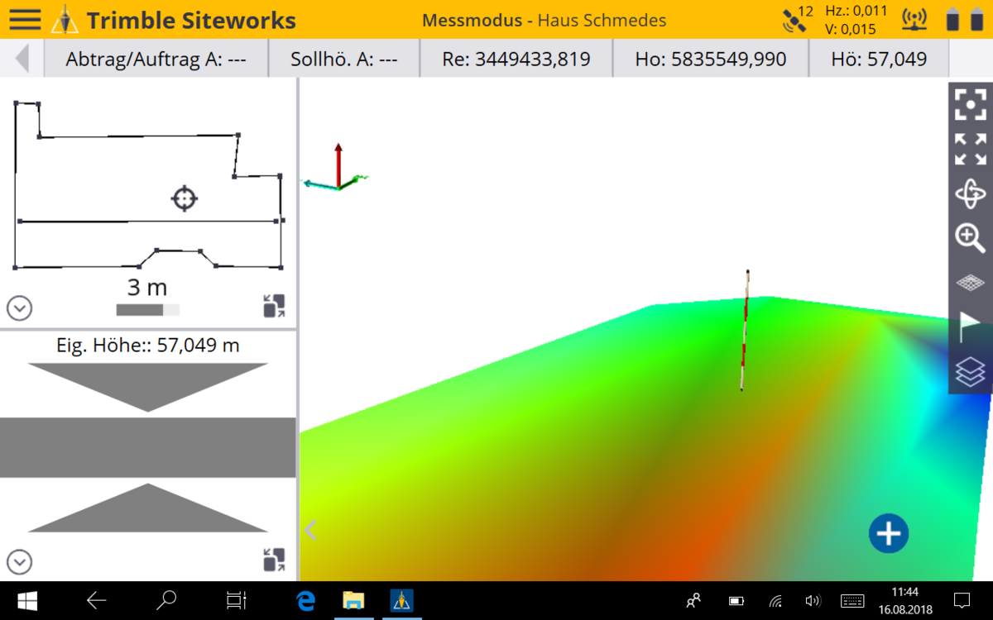This screenshot has width=993, height=620.
Task: Select Sollhö. A info field
Action: coord(344,59)
